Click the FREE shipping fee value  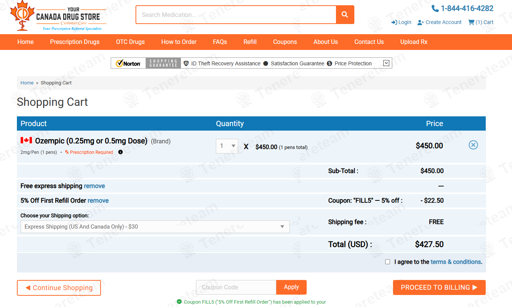click(x=436, y=222)
